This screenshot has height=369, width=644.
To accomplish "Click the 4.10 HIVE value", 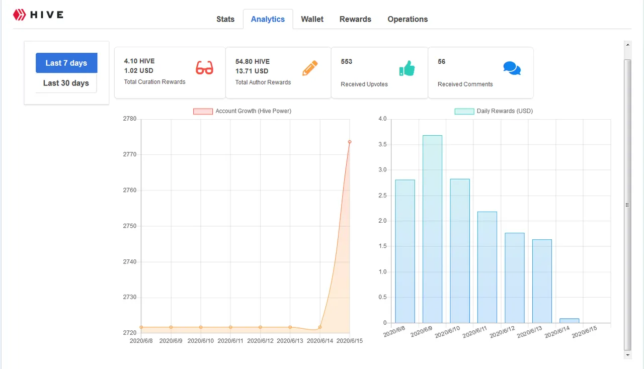I will [x=139, y=61].
